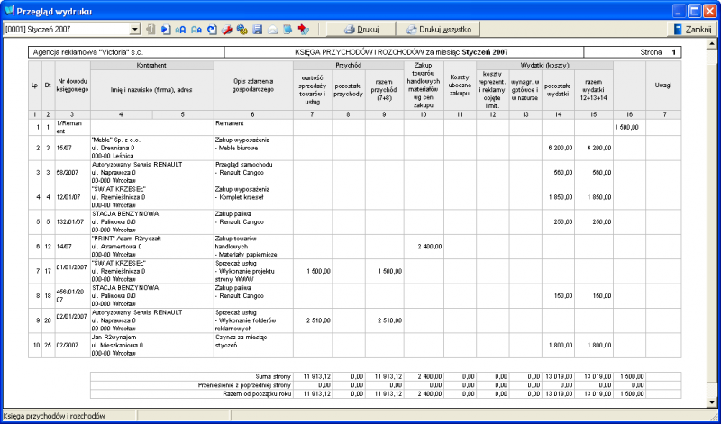Click the greyed previous page document icon

click(x=151, y=30)
